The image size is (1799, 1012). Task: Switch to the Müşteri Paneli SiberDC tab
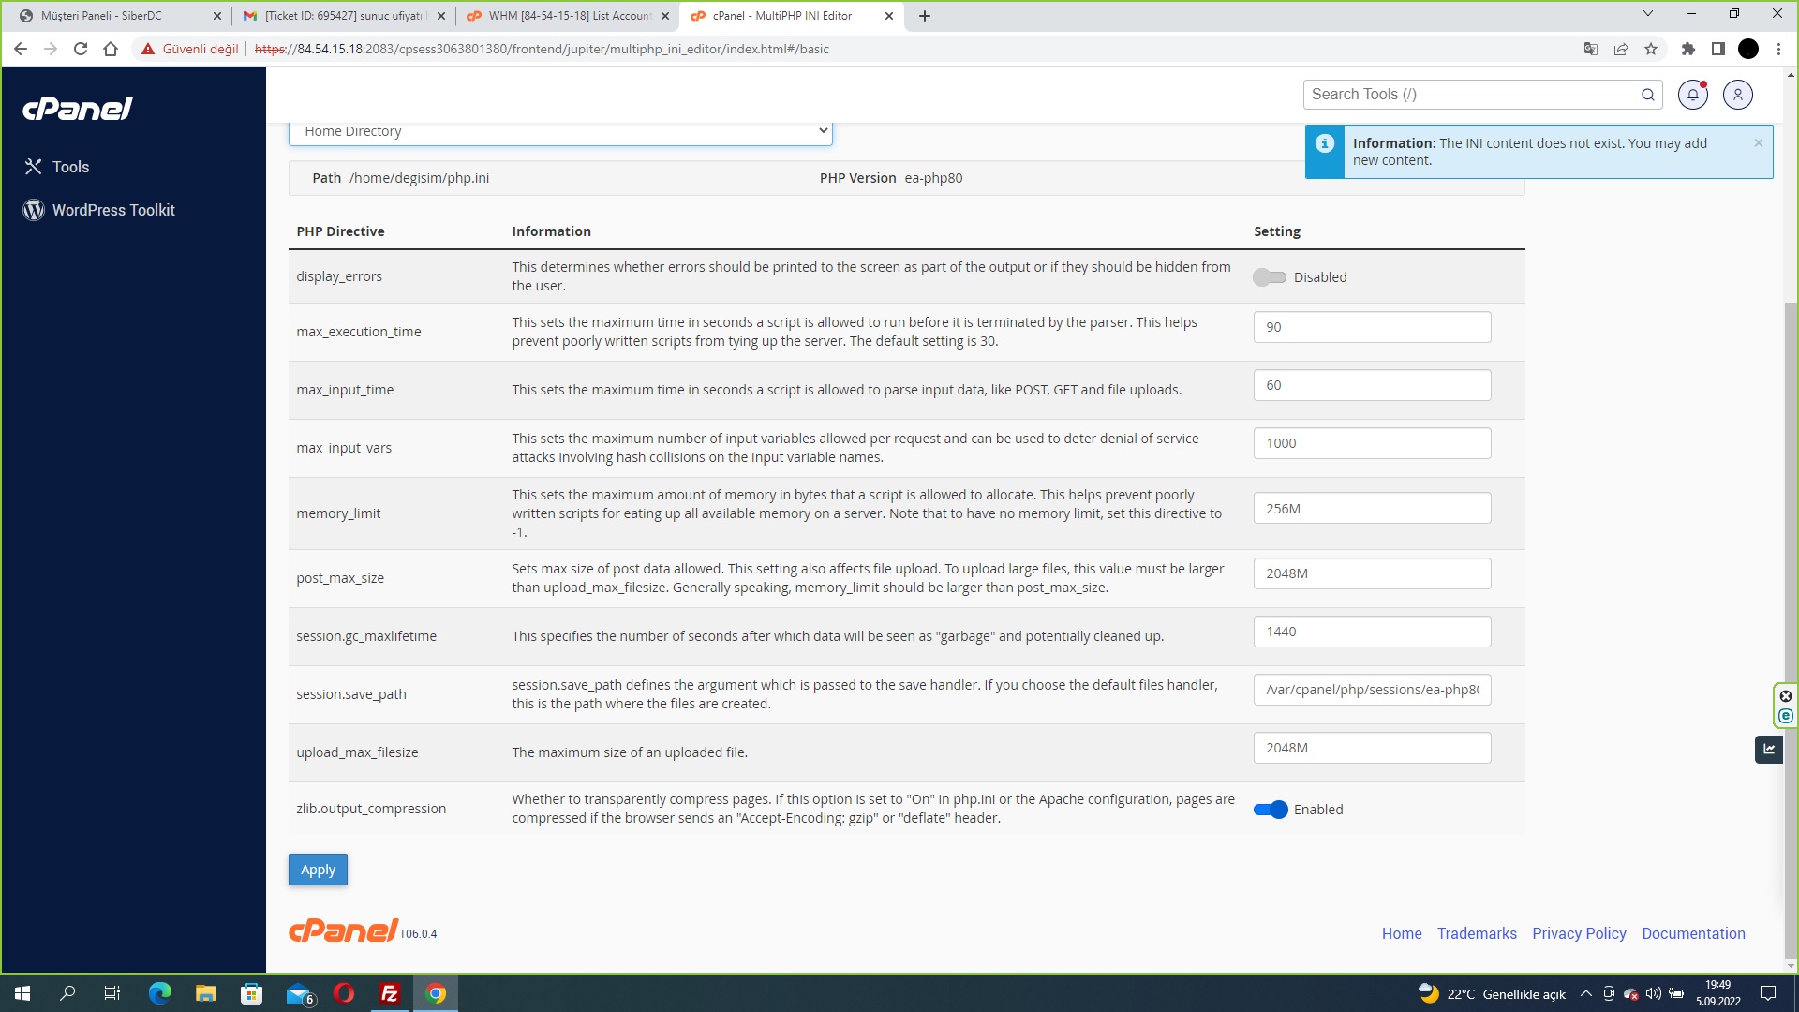tap(101, 16)
